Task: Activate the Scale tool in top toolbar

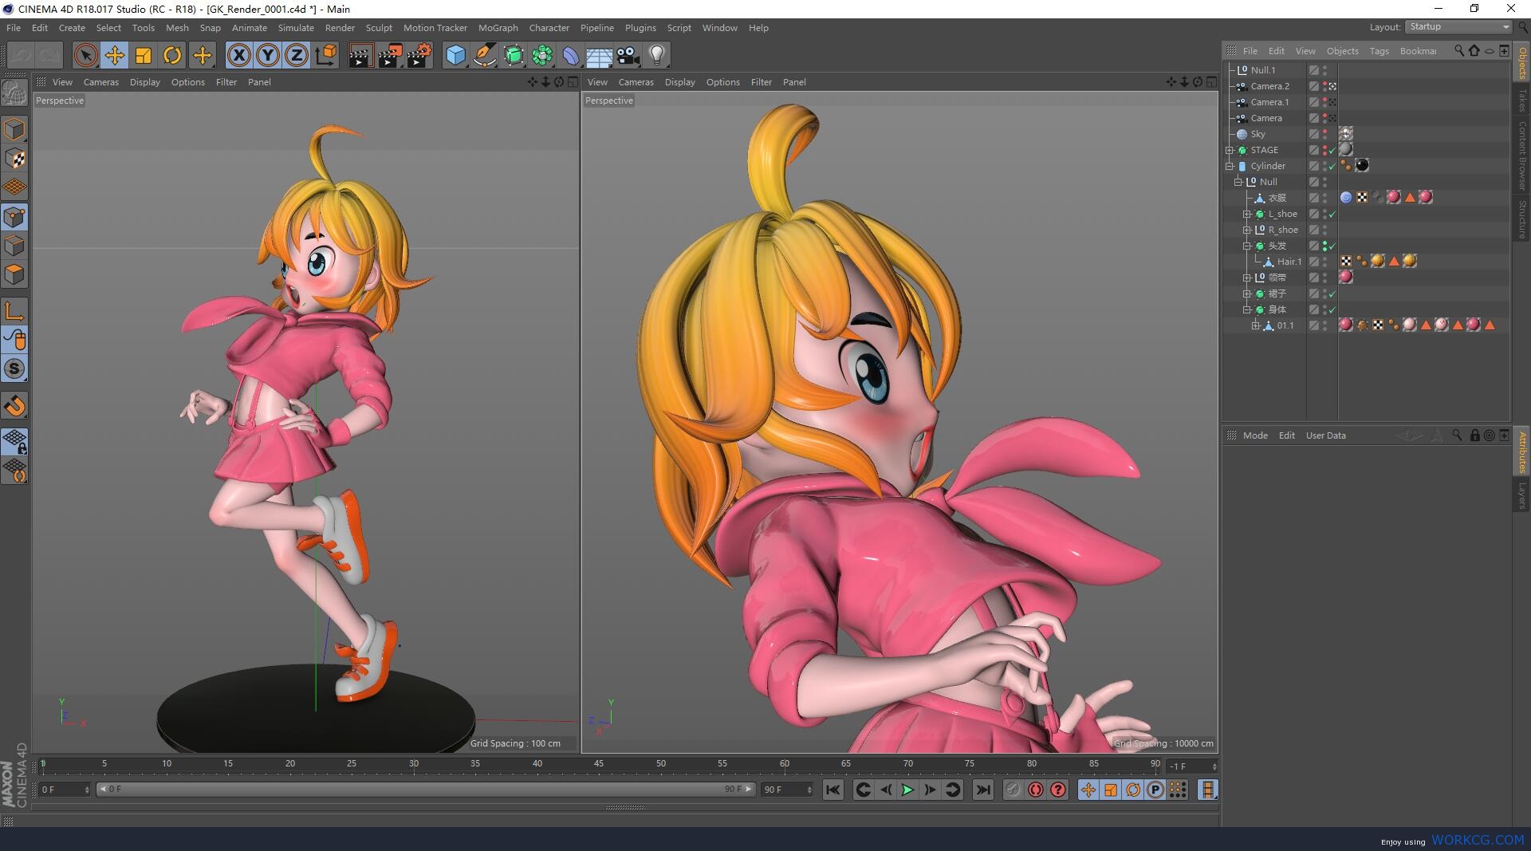Action: 144,55
